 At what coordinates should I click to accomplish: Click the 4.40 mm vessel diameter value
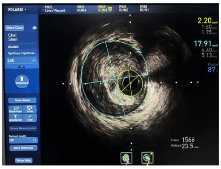209,50
